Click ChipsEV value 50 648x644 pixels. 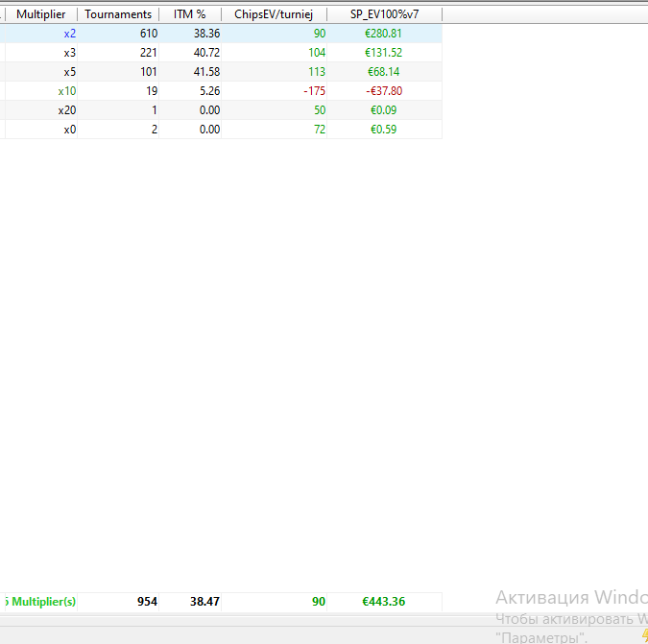[320, 110]
